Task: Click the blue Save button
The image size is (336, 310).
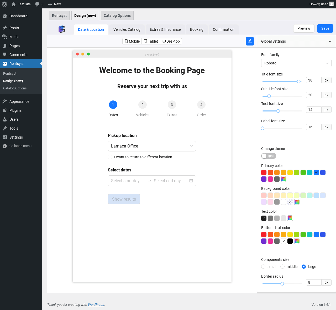Action: (325, 28)
